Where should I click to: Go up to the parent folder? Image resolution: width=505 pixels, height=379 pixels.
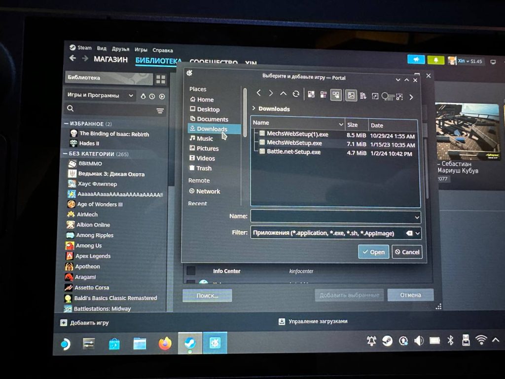coord(283,93)
